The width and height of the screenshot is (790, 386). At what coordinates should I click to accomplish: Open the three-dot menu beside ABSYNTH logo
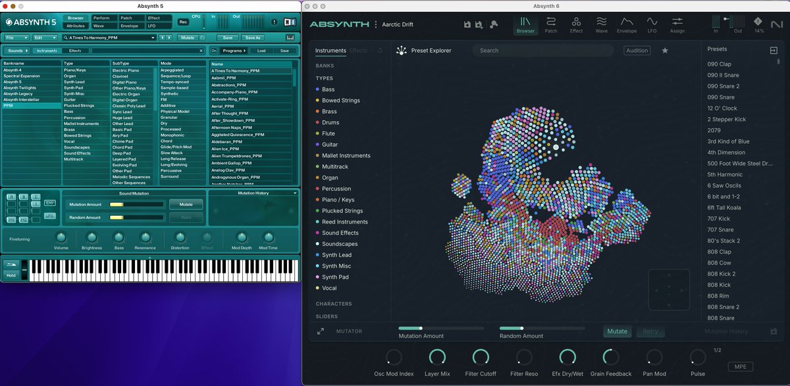point(376,24)
